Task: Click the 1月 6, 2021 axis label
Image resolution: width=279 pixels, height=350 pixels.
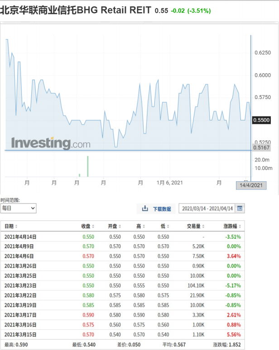Action: click(169, 183)
